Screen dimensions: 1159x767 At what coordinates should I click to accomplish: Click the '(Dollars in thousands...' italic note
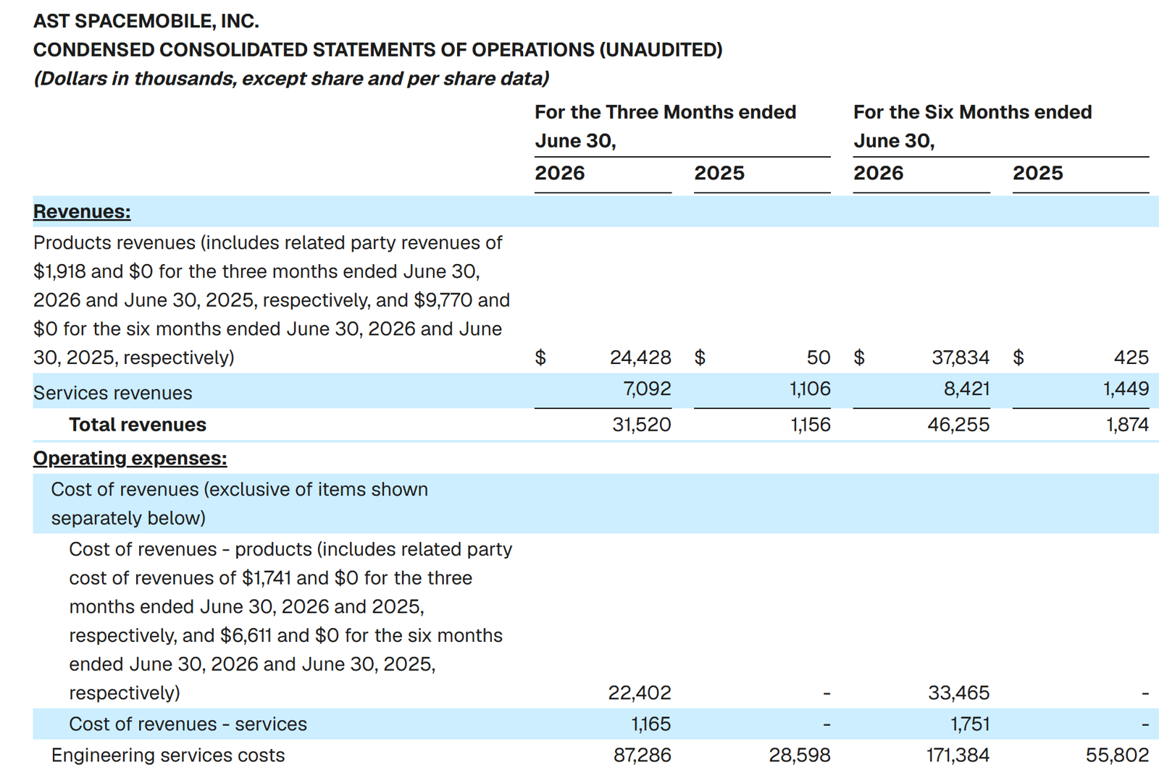[x=291, y=78]
